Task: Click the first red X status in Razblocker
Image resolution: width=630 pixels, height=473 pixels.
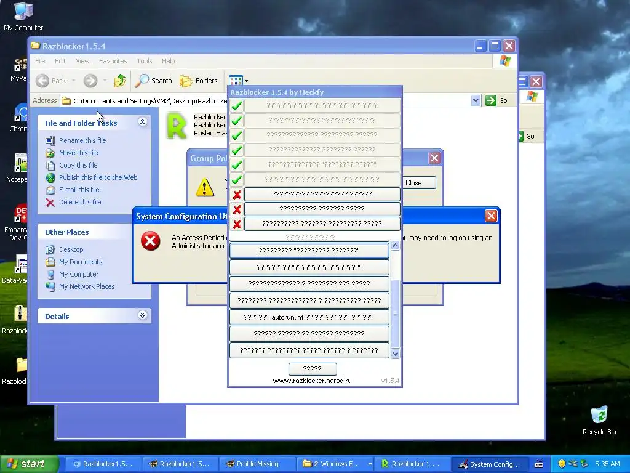Action: pyautogui.click(x=237, y=195)
